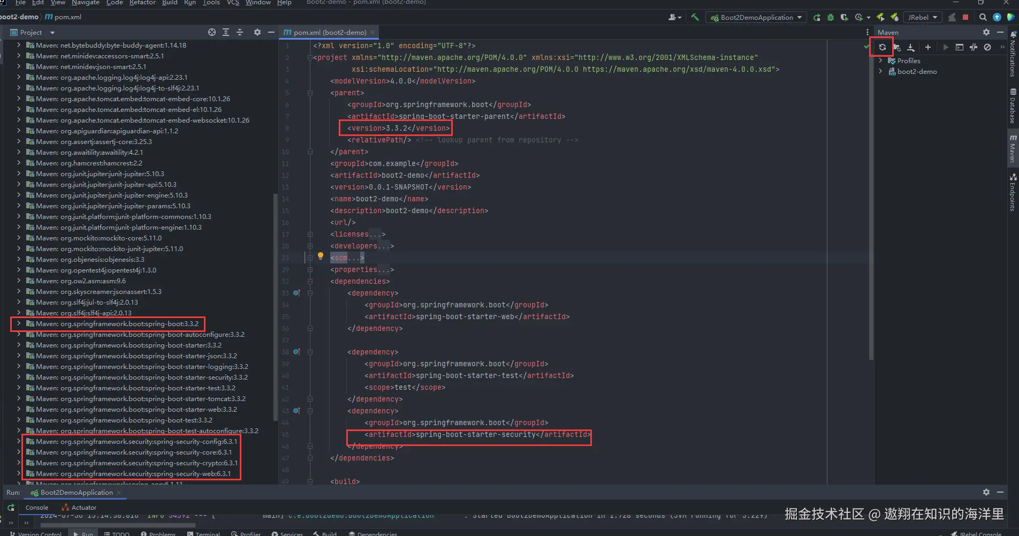Open Terminal tool window
This screenshot has width=1019, height=536.
pyautogui.click(x=203, y=533)
